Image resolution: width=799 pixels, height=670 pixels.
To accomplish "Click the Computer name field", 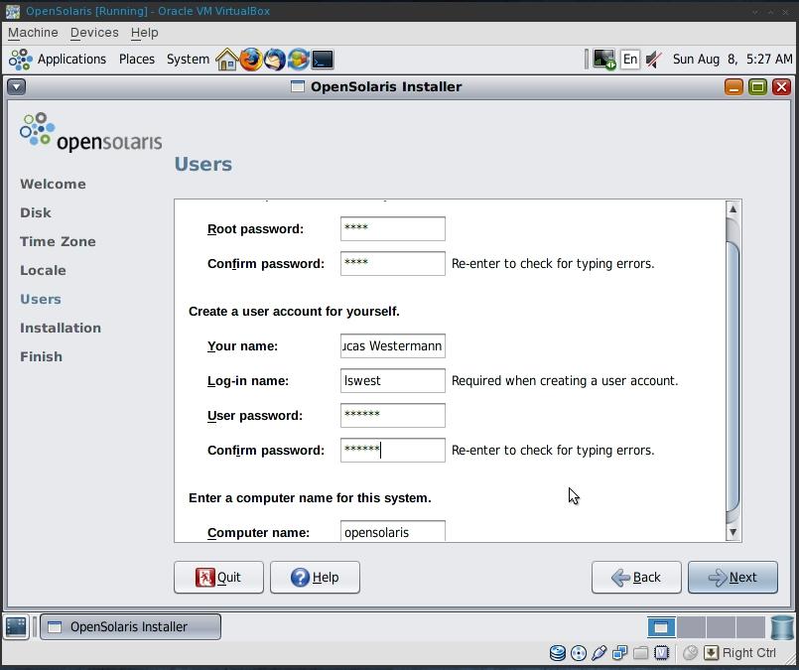I will (393, 531).
